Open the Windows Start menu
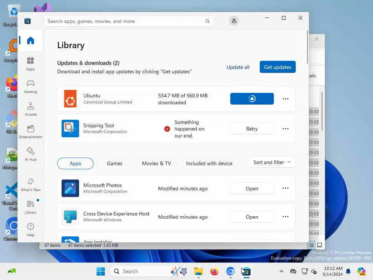 pyautogui.click(x=101, y=271)
